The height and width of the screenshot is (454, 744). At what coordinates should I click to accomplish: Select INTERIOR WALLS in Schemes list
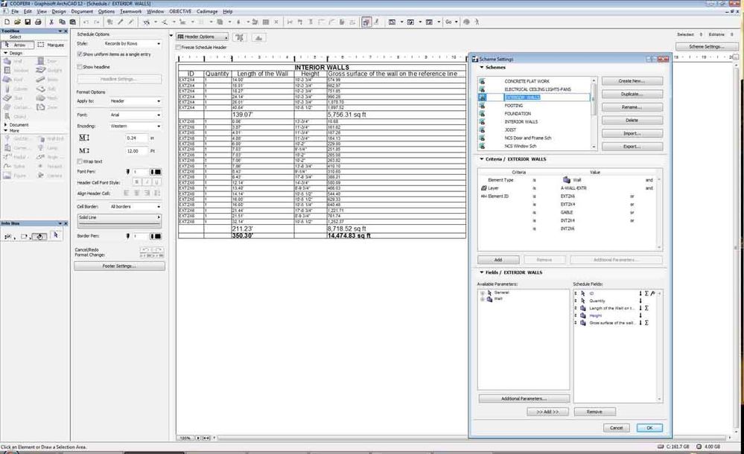[521, 122]
